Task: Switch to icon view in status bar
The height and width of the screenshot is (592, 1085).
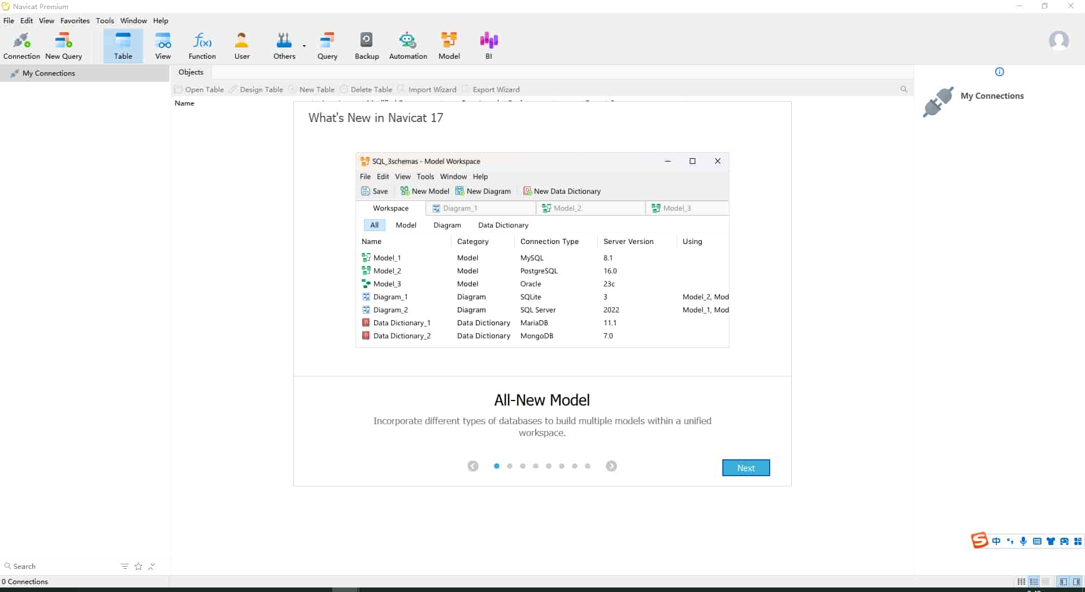Action: coord(1021,581)
